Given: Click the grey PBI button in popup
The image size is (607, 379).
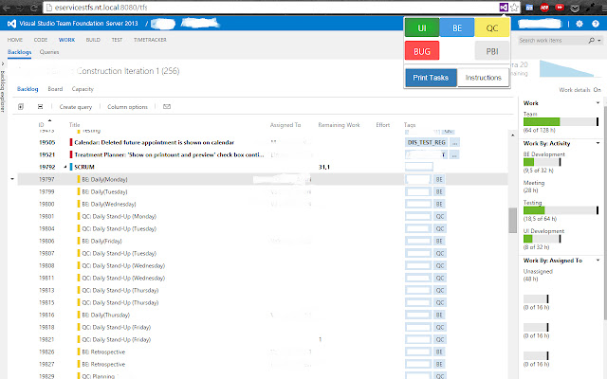Looking at the screenshot, I should coord(492,51).
